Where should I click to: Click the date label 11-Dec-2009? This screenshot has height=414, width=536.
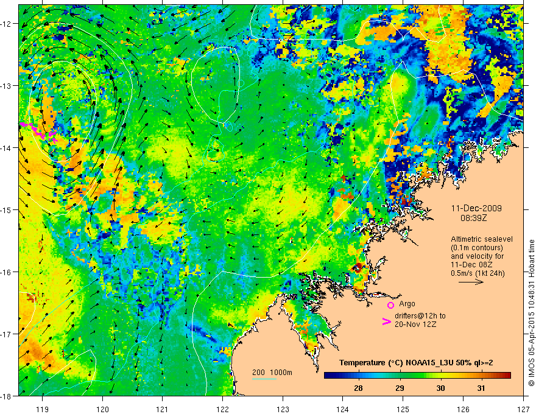point(476,208)
